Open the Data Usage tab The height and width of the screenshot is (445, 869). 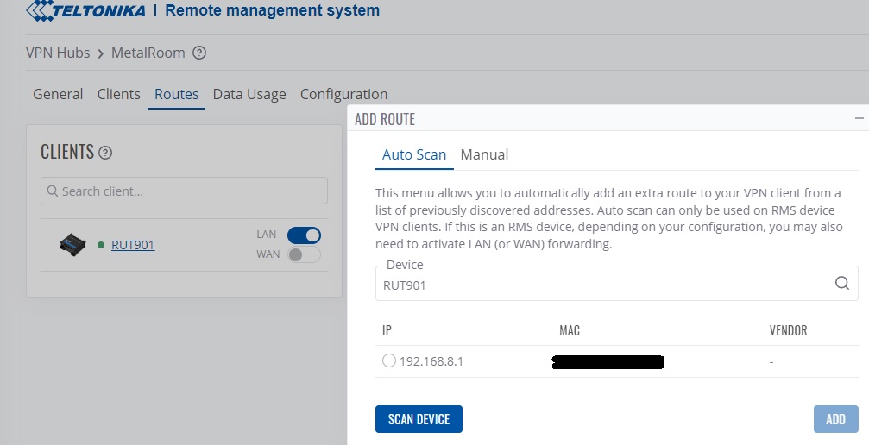(249, 94)
